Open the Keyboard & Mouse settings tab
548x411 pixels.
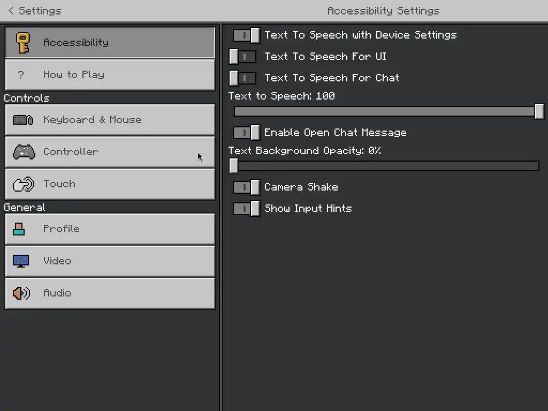110,120
